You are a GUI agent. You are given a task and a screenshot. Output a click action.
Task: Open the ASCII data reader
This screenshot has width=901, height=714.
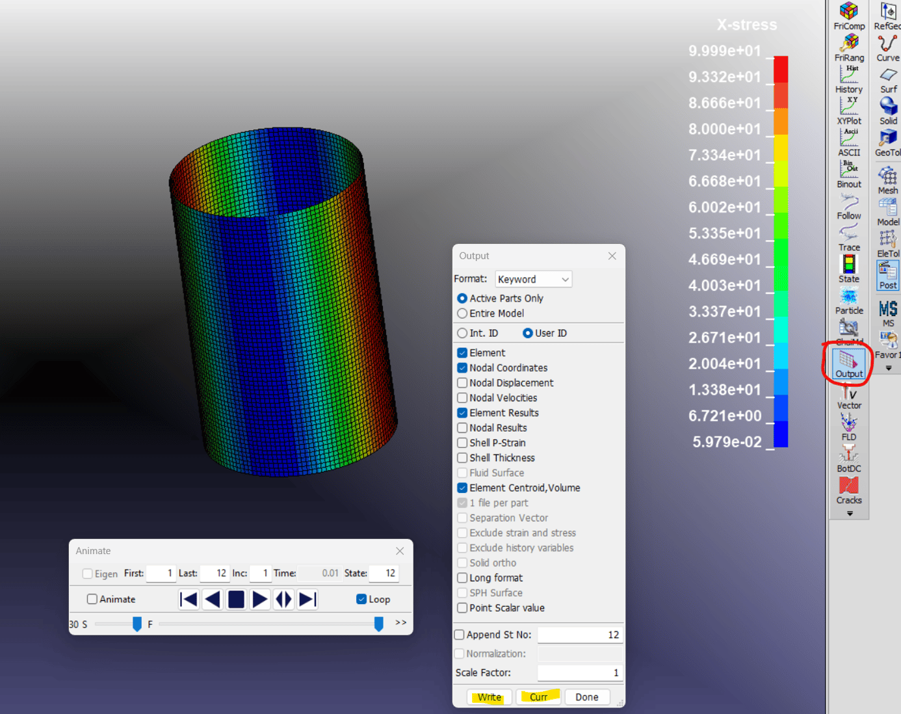[x=849, y=142]
